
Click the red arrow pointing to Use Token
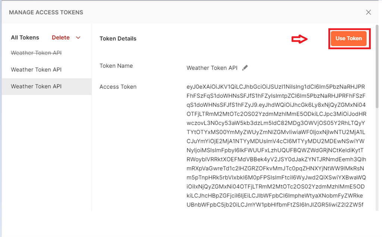point(300,39)
